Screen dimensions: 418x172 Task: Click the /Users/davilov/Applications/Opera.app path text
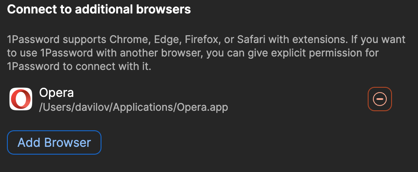(134, 107)
